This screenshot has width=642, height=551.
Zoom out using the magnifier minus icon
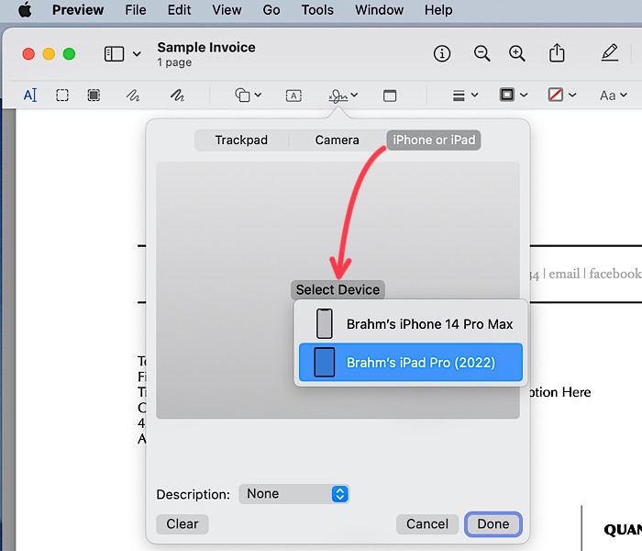tap(481, 54)
